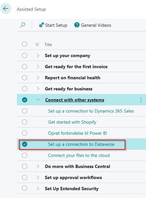The image size is (146, 198).
Task: Click the back arrow button
Action: [6, 8]
